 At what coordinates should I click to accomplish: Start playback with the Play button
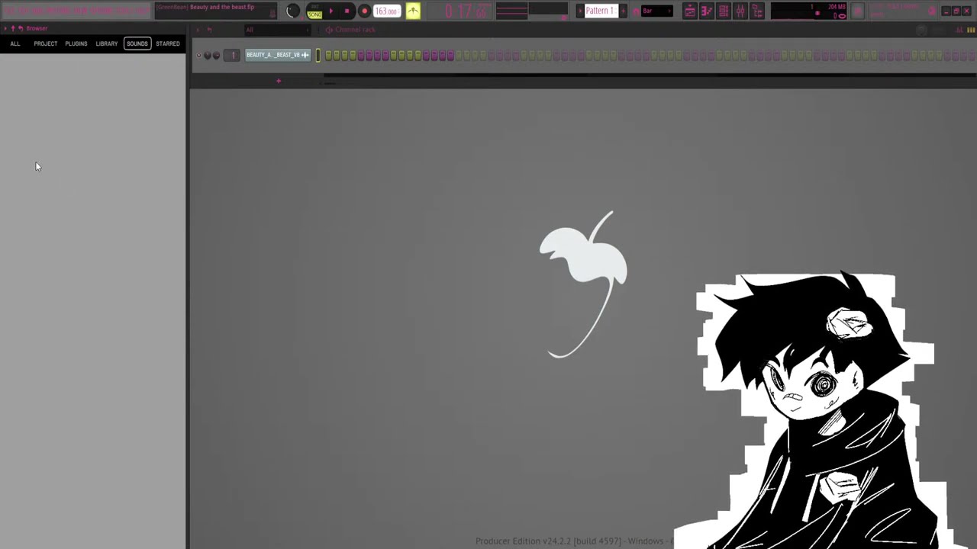point(331,11)
